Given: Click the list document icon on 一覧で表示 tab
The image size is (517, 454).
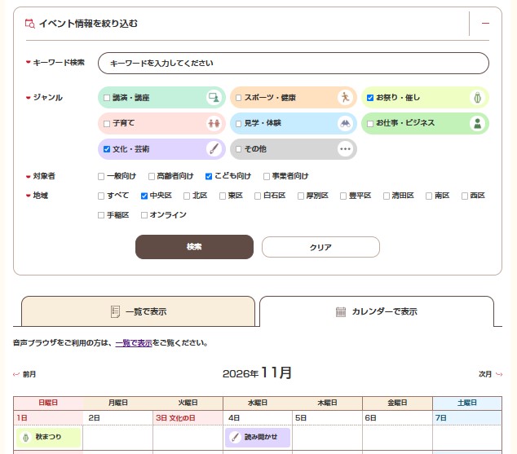Looking at the screenshot, I should [x=115, y=311].
